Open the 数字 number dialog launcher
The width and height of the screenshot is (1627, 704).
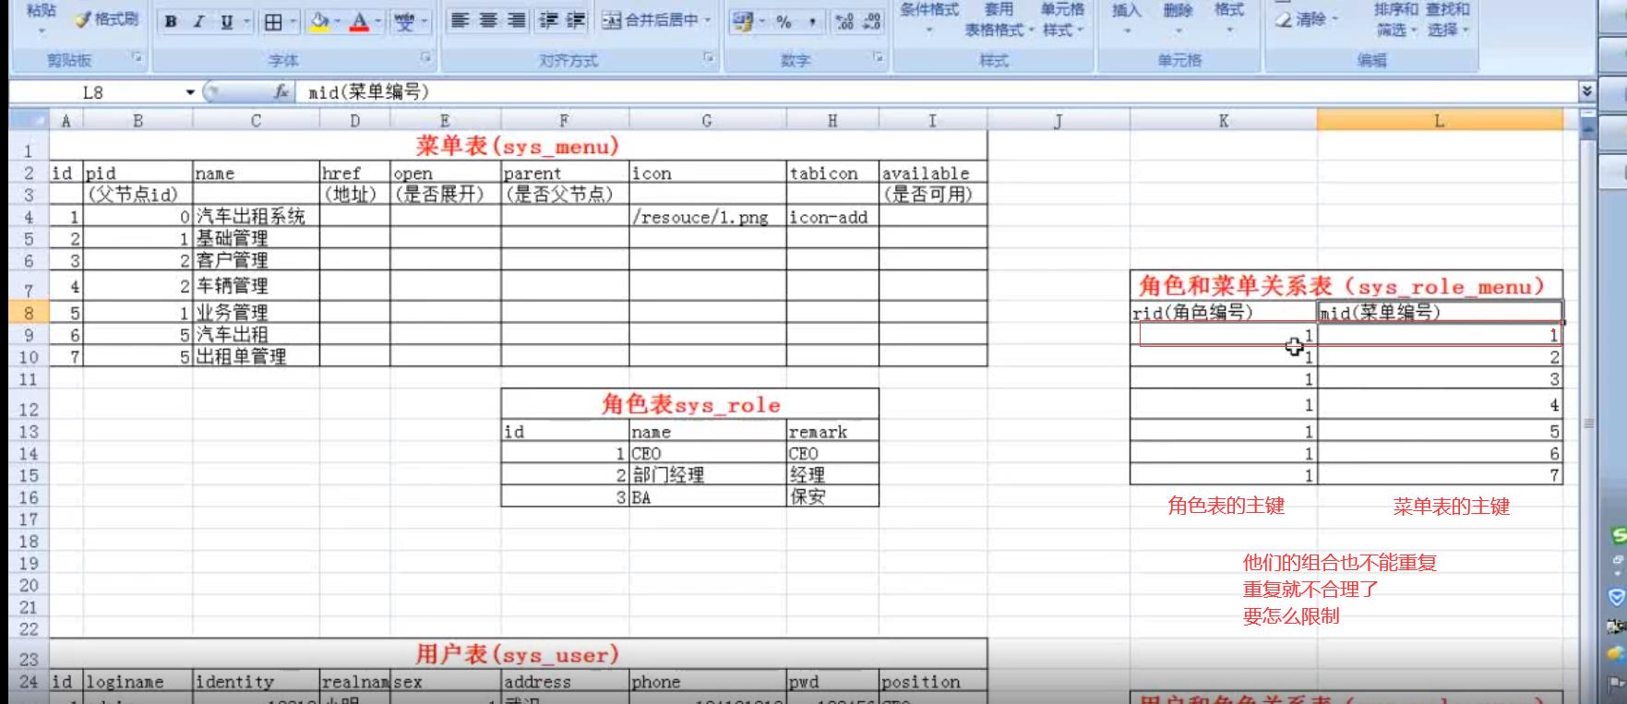[x=878, y=58]
